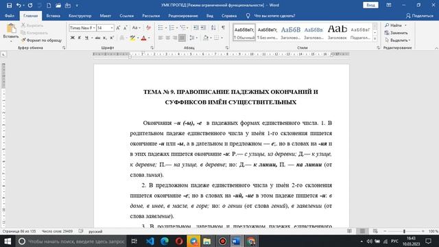Click the zoom slider handle in the status bar

[404, 231]
